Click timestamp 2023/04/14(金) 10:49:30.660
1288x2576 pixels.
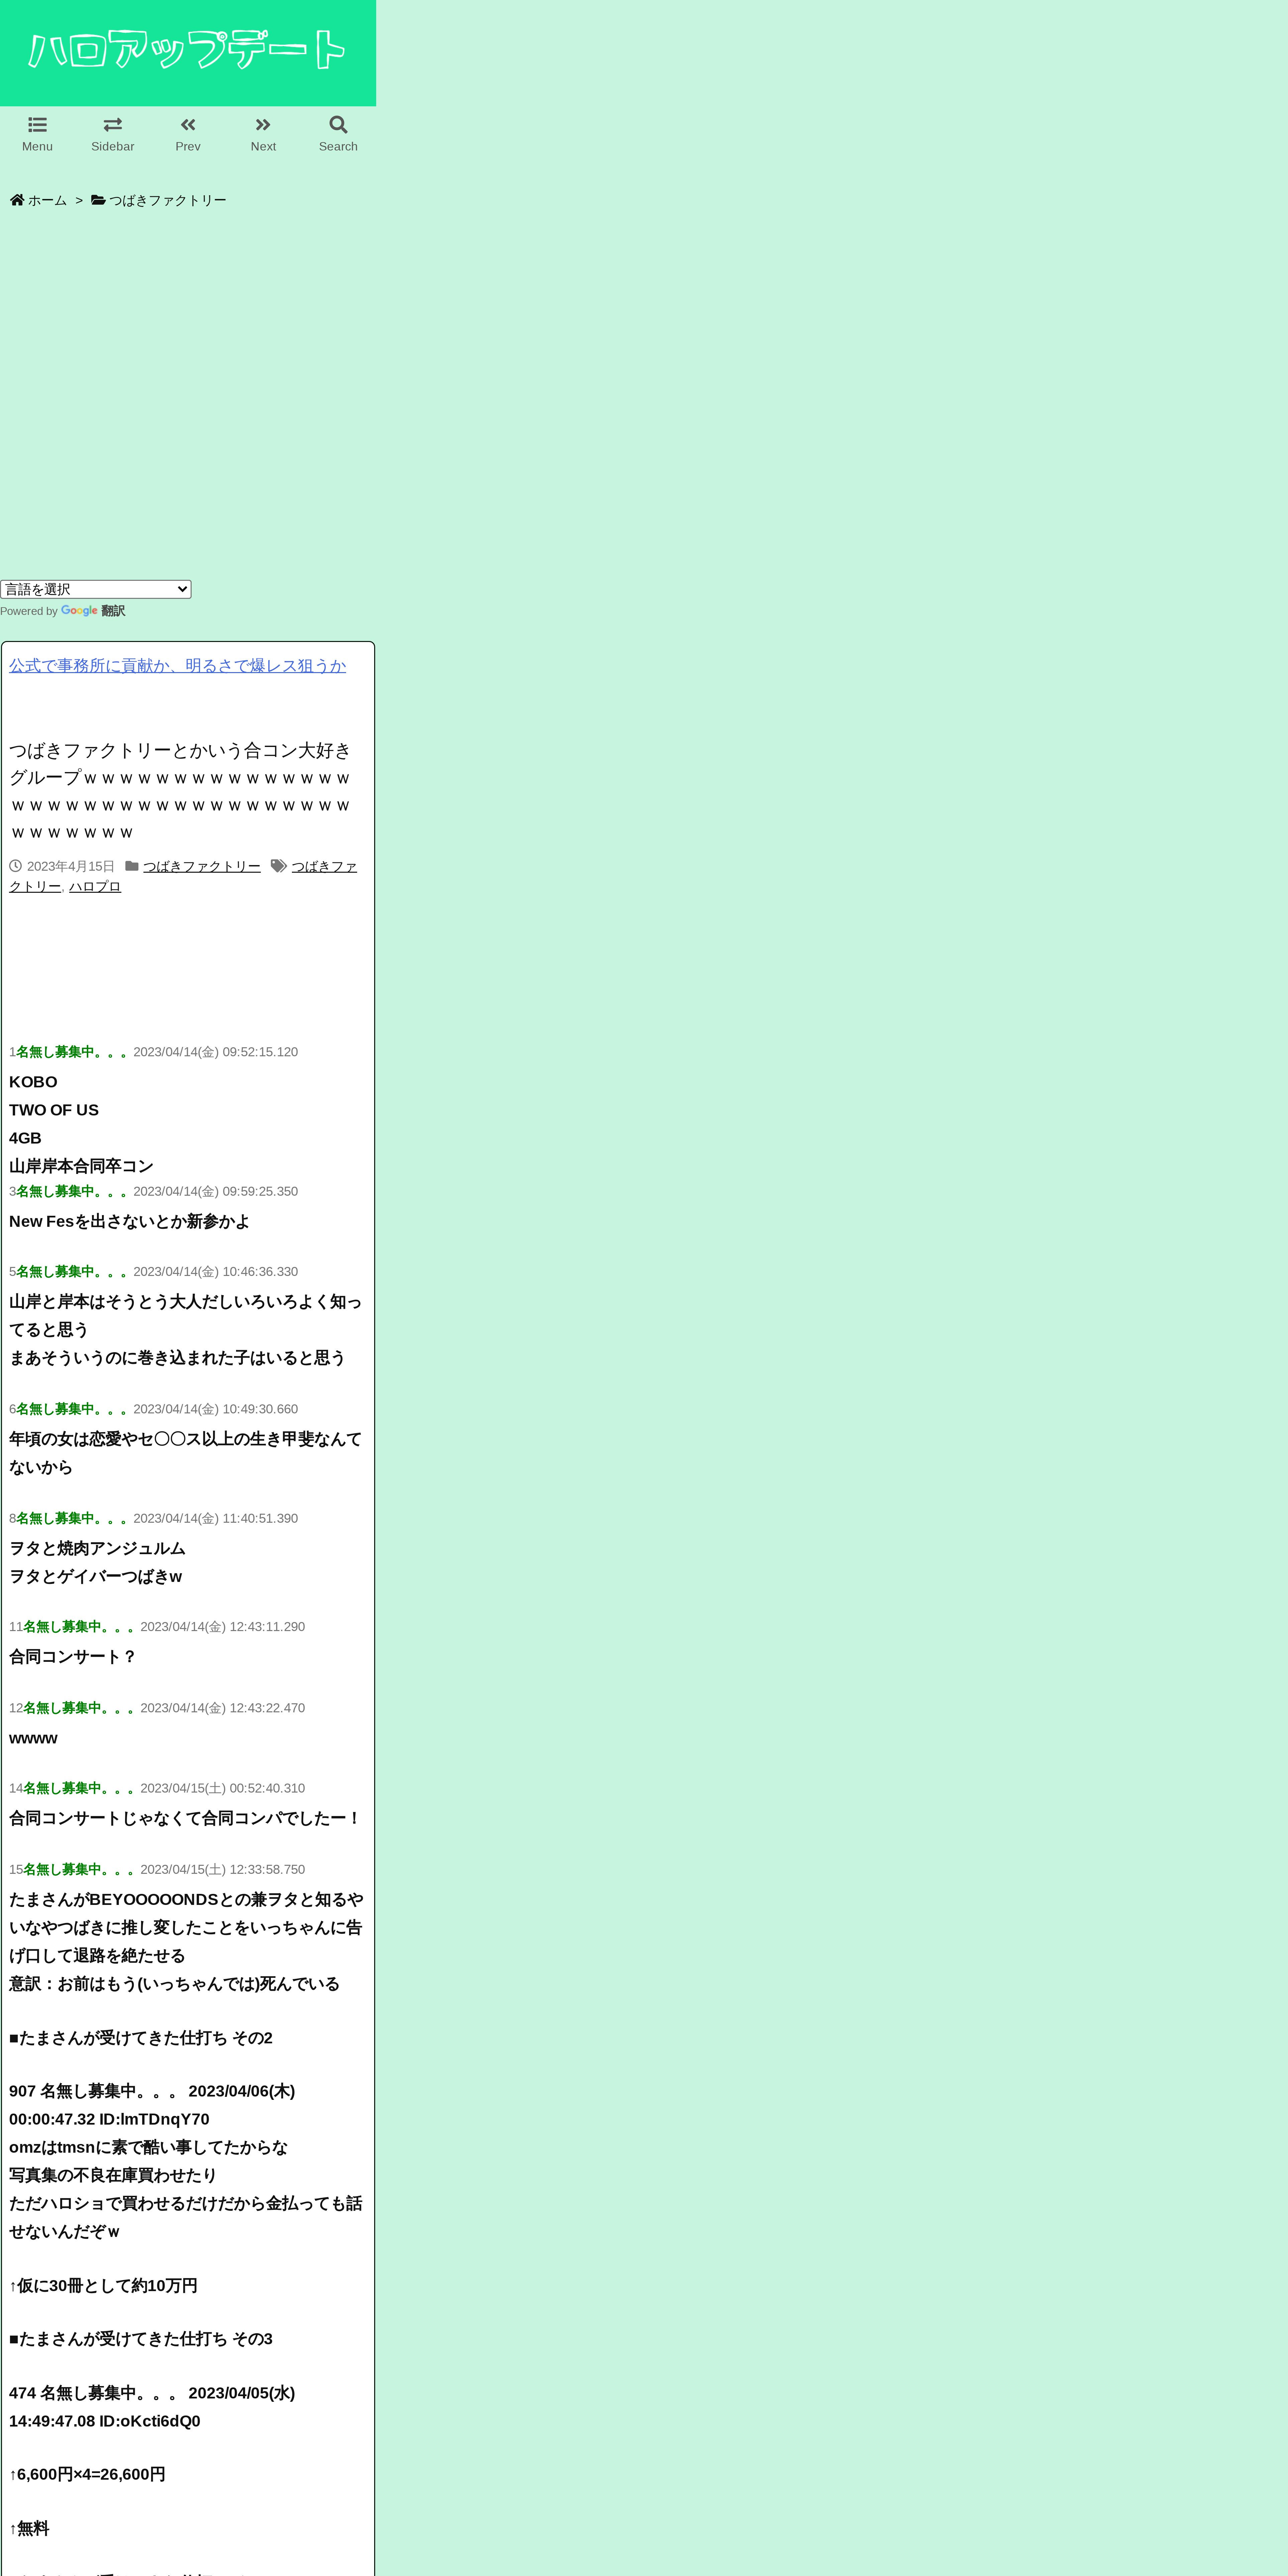[216, 1409]
